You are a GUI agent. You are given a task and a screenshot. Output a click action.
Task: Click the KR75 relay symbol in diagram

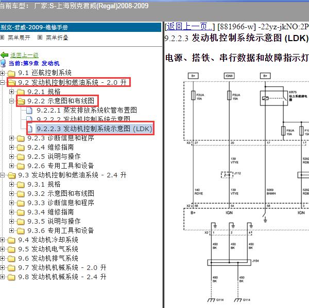point(274,98)
